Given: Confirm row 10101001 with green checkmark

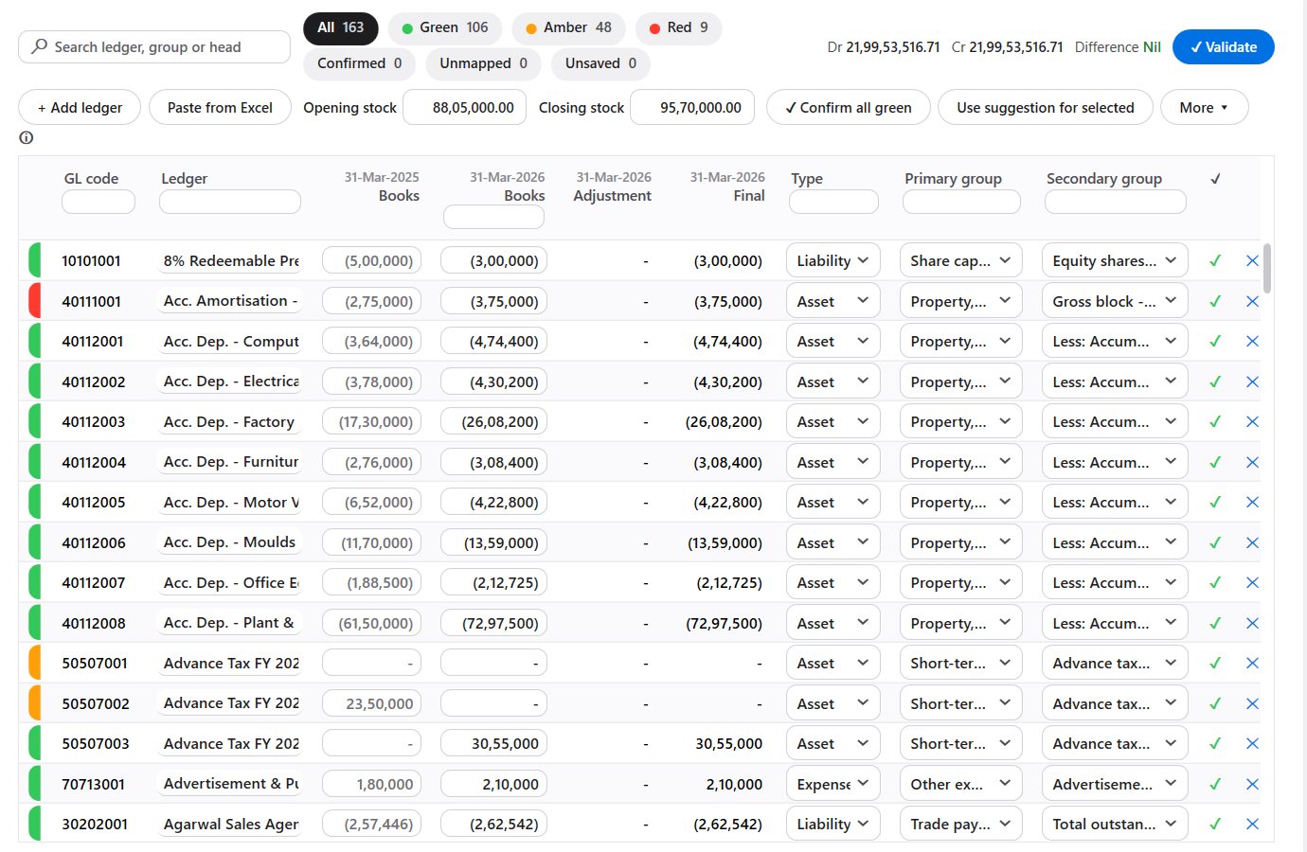Looking at the screenshot, I should [1215, 260].
